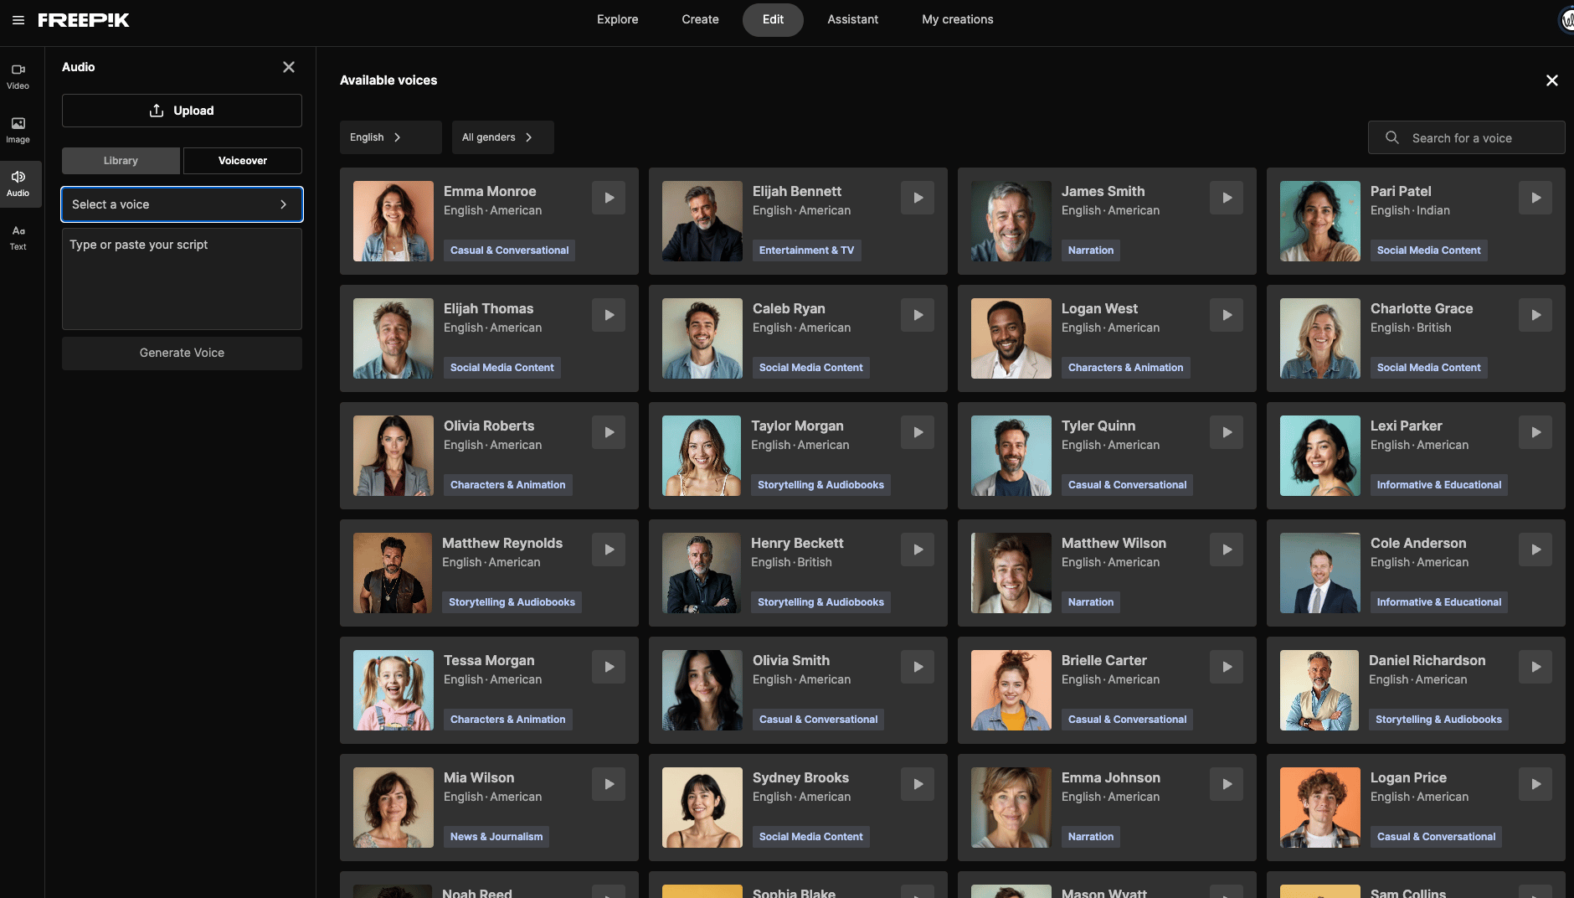Play Caleb Ryan voice preview

pyautogui.click(x=918, y=315)
